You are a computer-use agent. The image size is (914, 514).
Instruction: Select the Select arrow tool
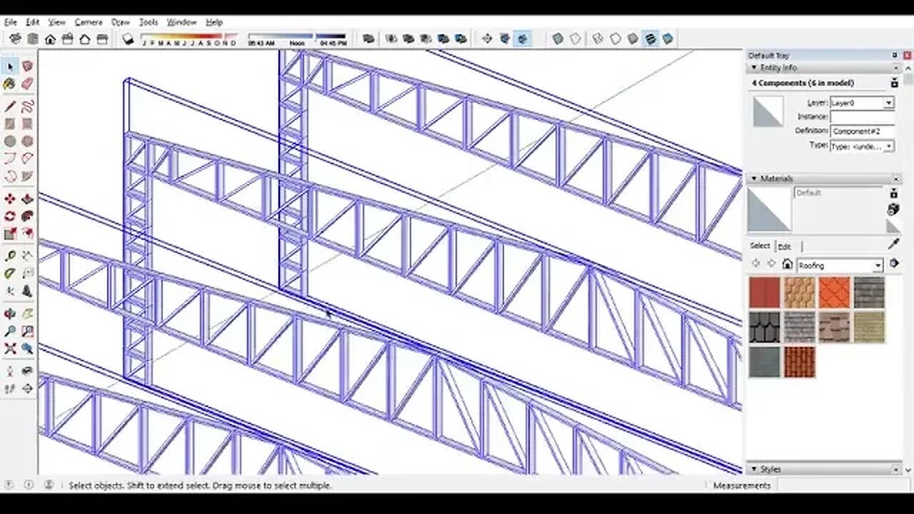click(10, 66)
